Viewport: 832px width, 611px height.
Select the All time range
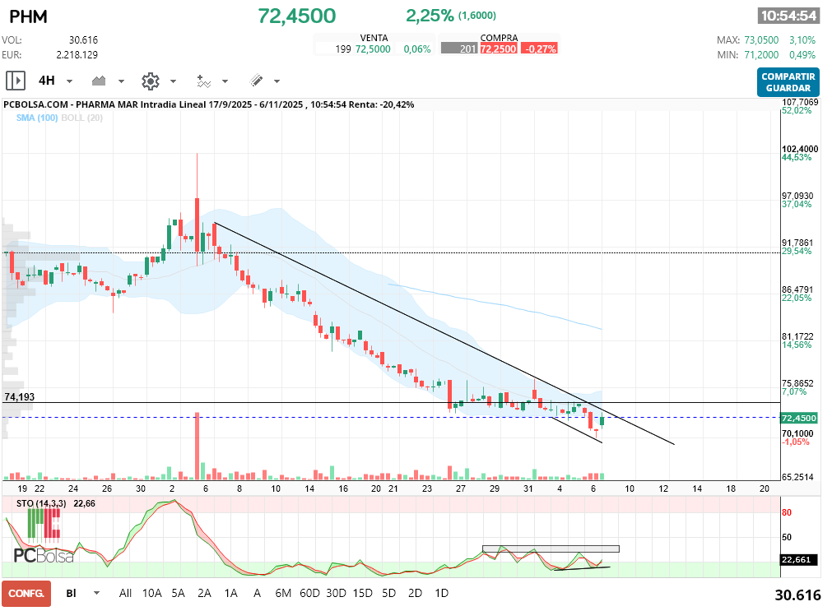coord(125,593)
